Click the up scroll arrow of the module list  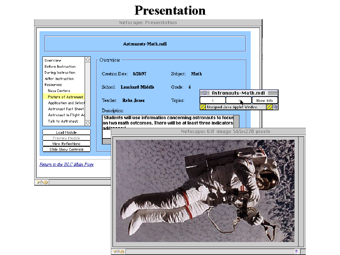tap(87, 60)
